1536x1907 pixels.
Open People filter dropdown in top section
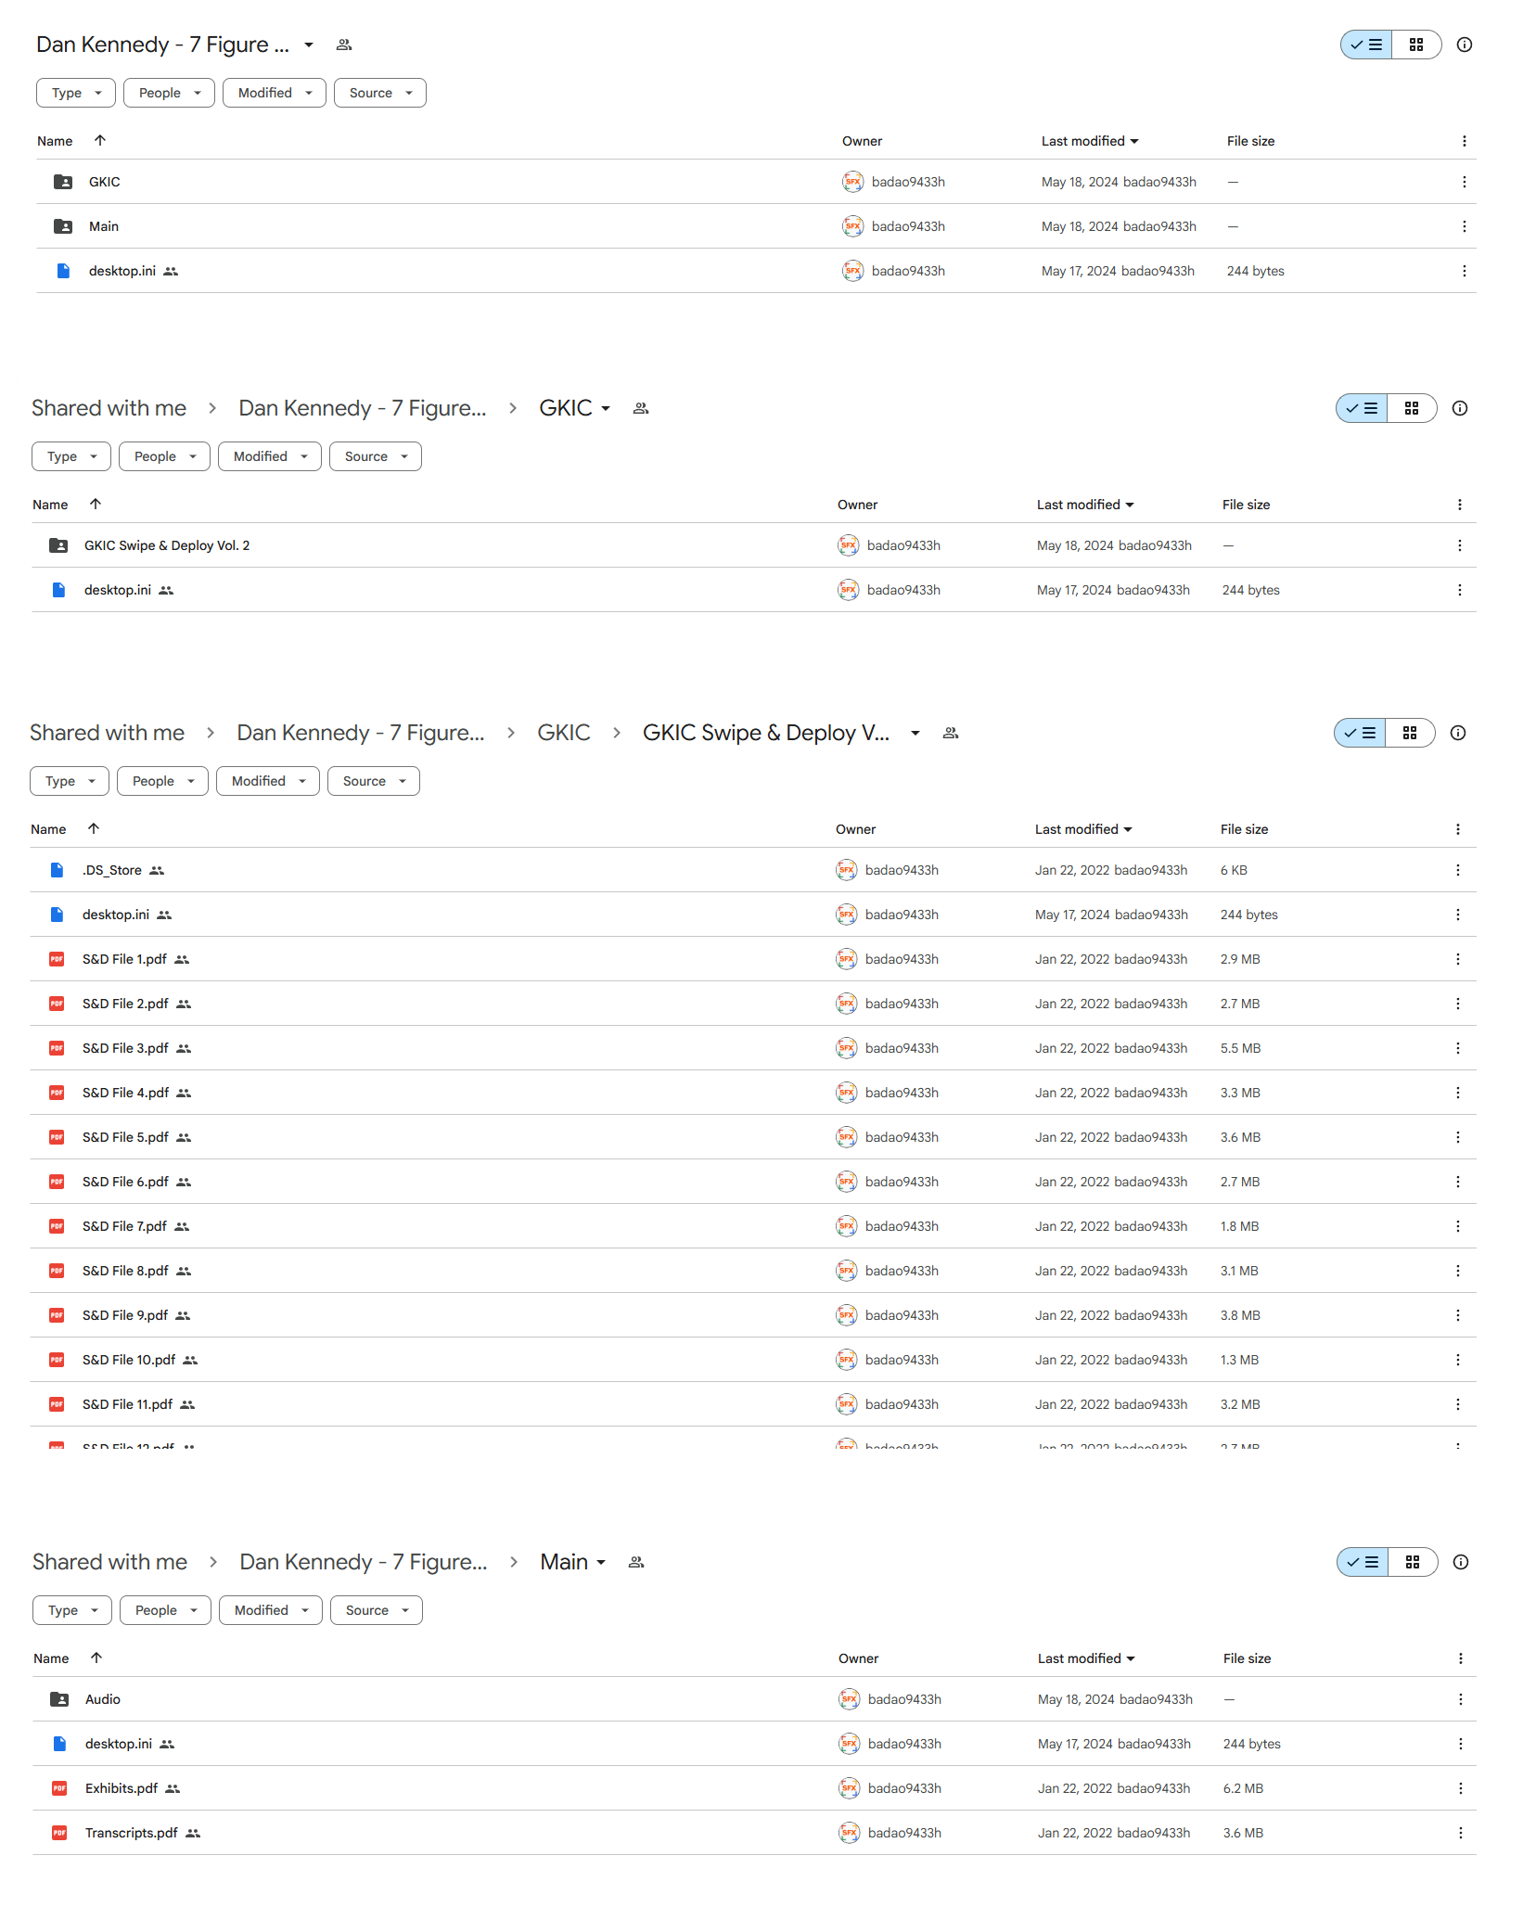click(169, 93)
